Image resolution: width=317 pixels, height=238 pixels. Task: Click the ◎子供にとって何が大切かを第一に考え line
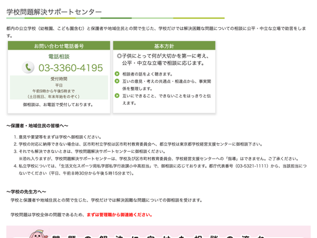pos(163,56)
